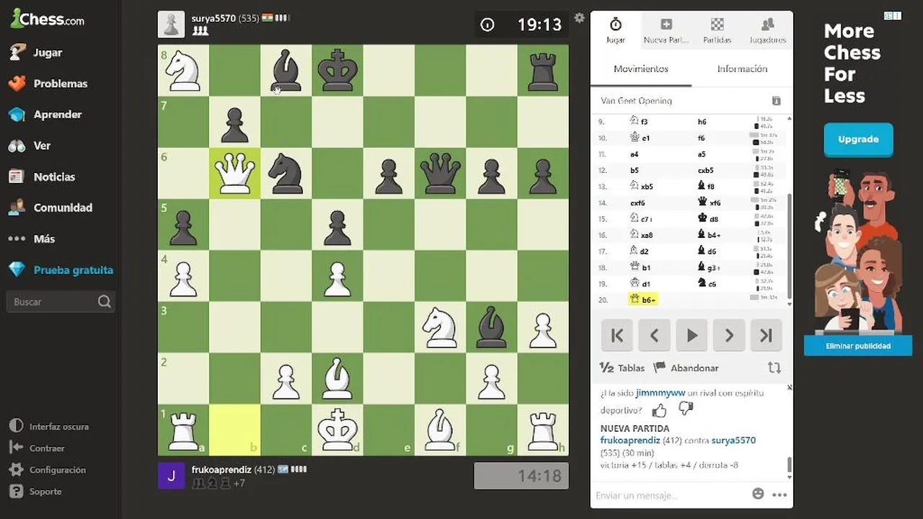The height and width of the screenshot is (519, 923).
Task: Click the opening explorer book icon
Action: (x=777, y=101)
